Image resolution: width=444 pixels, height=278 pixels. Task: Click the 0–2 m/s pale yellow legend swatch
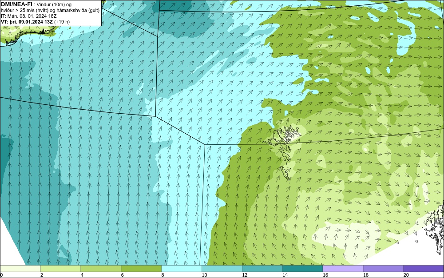[20, 269]
